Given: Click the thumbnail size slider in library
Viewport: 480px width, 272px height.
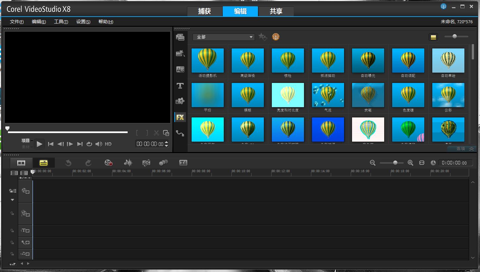Looking at the screenshot, I should [455, 36].
